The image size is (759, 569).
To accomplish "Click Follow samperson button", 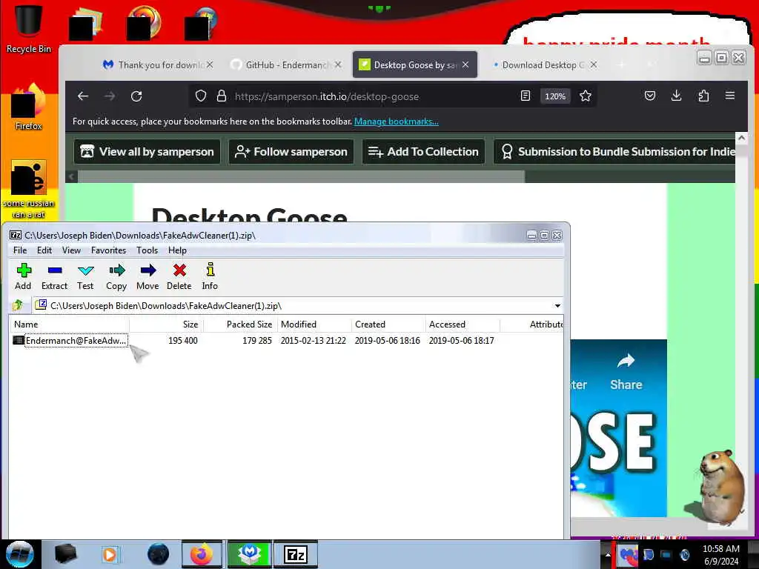I will coord(291,152).
